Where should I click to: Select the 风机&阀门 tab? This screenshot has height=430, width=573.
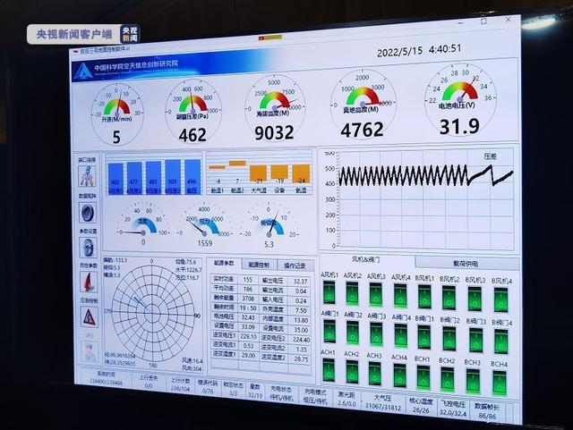(367, 260)
